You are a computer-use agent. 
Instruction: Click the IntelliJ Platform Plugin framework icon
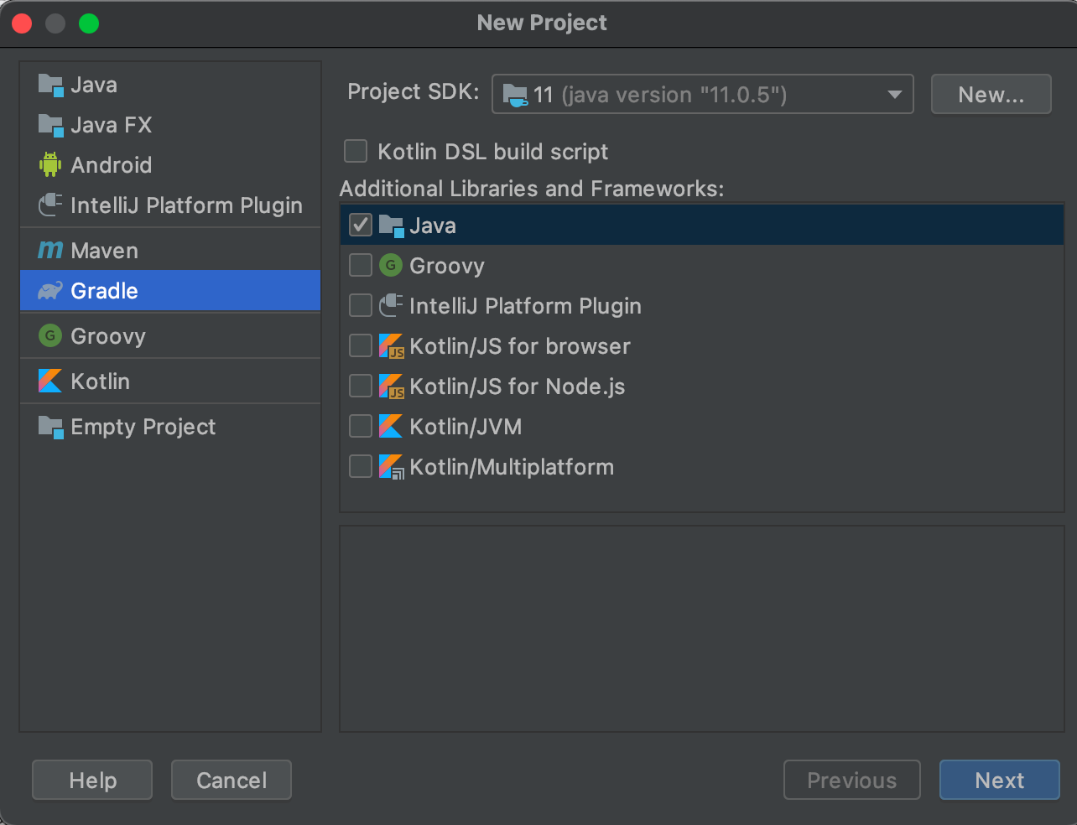tap(391, 305)
